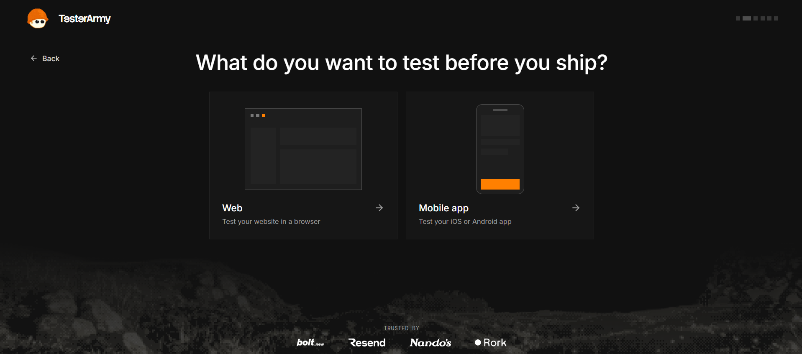Image resolution: width=802 pixels, height=354 pixels.
Task: Click the onboarding step progress indicator
Action: coord(757,18)
